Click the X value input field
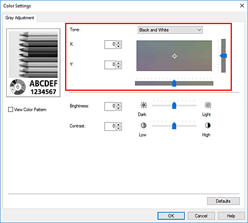This screenshot has width=248, height=223. click(110, 44)
